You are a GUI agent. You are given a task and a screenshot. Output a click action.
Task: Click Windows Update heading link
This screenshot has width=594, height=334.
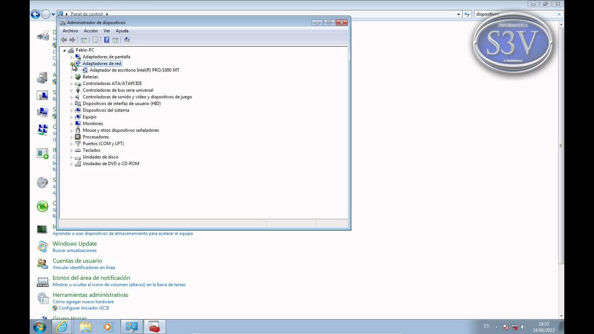75,244
